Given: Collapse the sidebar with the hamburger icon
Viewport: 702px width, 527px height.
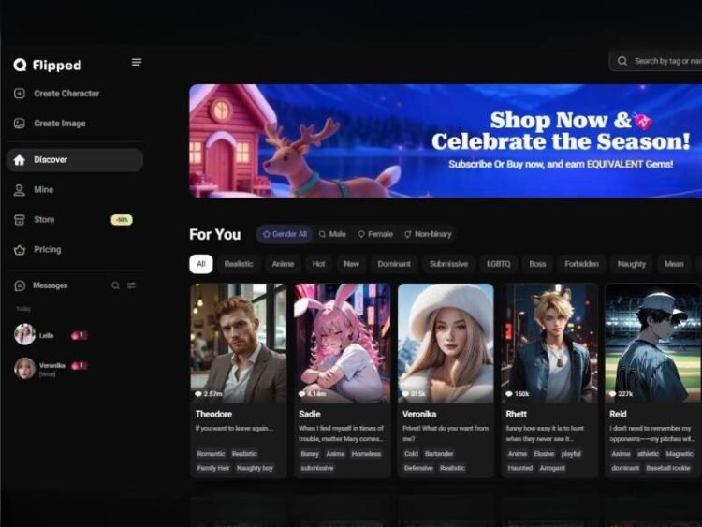Looking at the screenshot, I should tap(137, 63).
